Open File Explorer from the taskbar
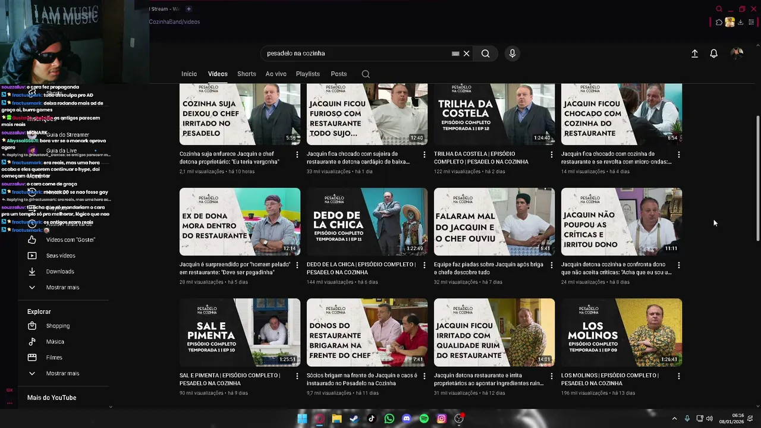Screen dimensions: 761x428 click(x=337, y=418)
